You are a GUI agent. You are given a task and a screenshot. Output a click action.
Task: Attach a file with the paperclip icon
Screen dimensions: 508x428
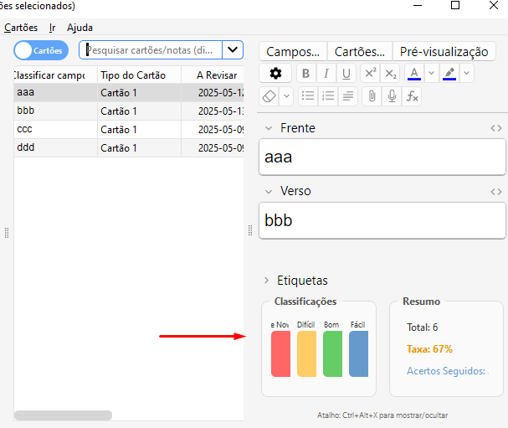tap(372, 96)
